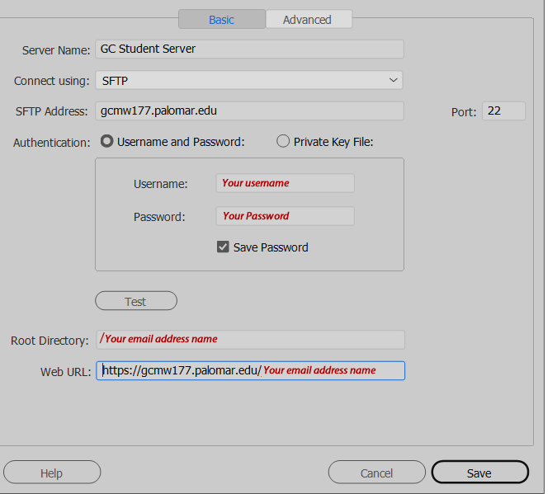Click the Root Directory field

coord(250,340)
